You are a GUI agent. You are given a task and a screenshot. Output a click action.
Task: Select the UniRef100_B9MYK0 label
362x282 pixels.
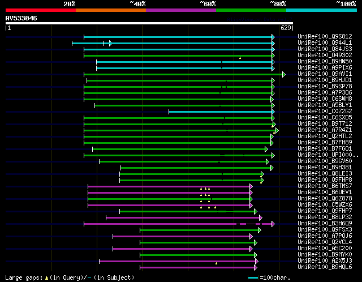point(325,255)
